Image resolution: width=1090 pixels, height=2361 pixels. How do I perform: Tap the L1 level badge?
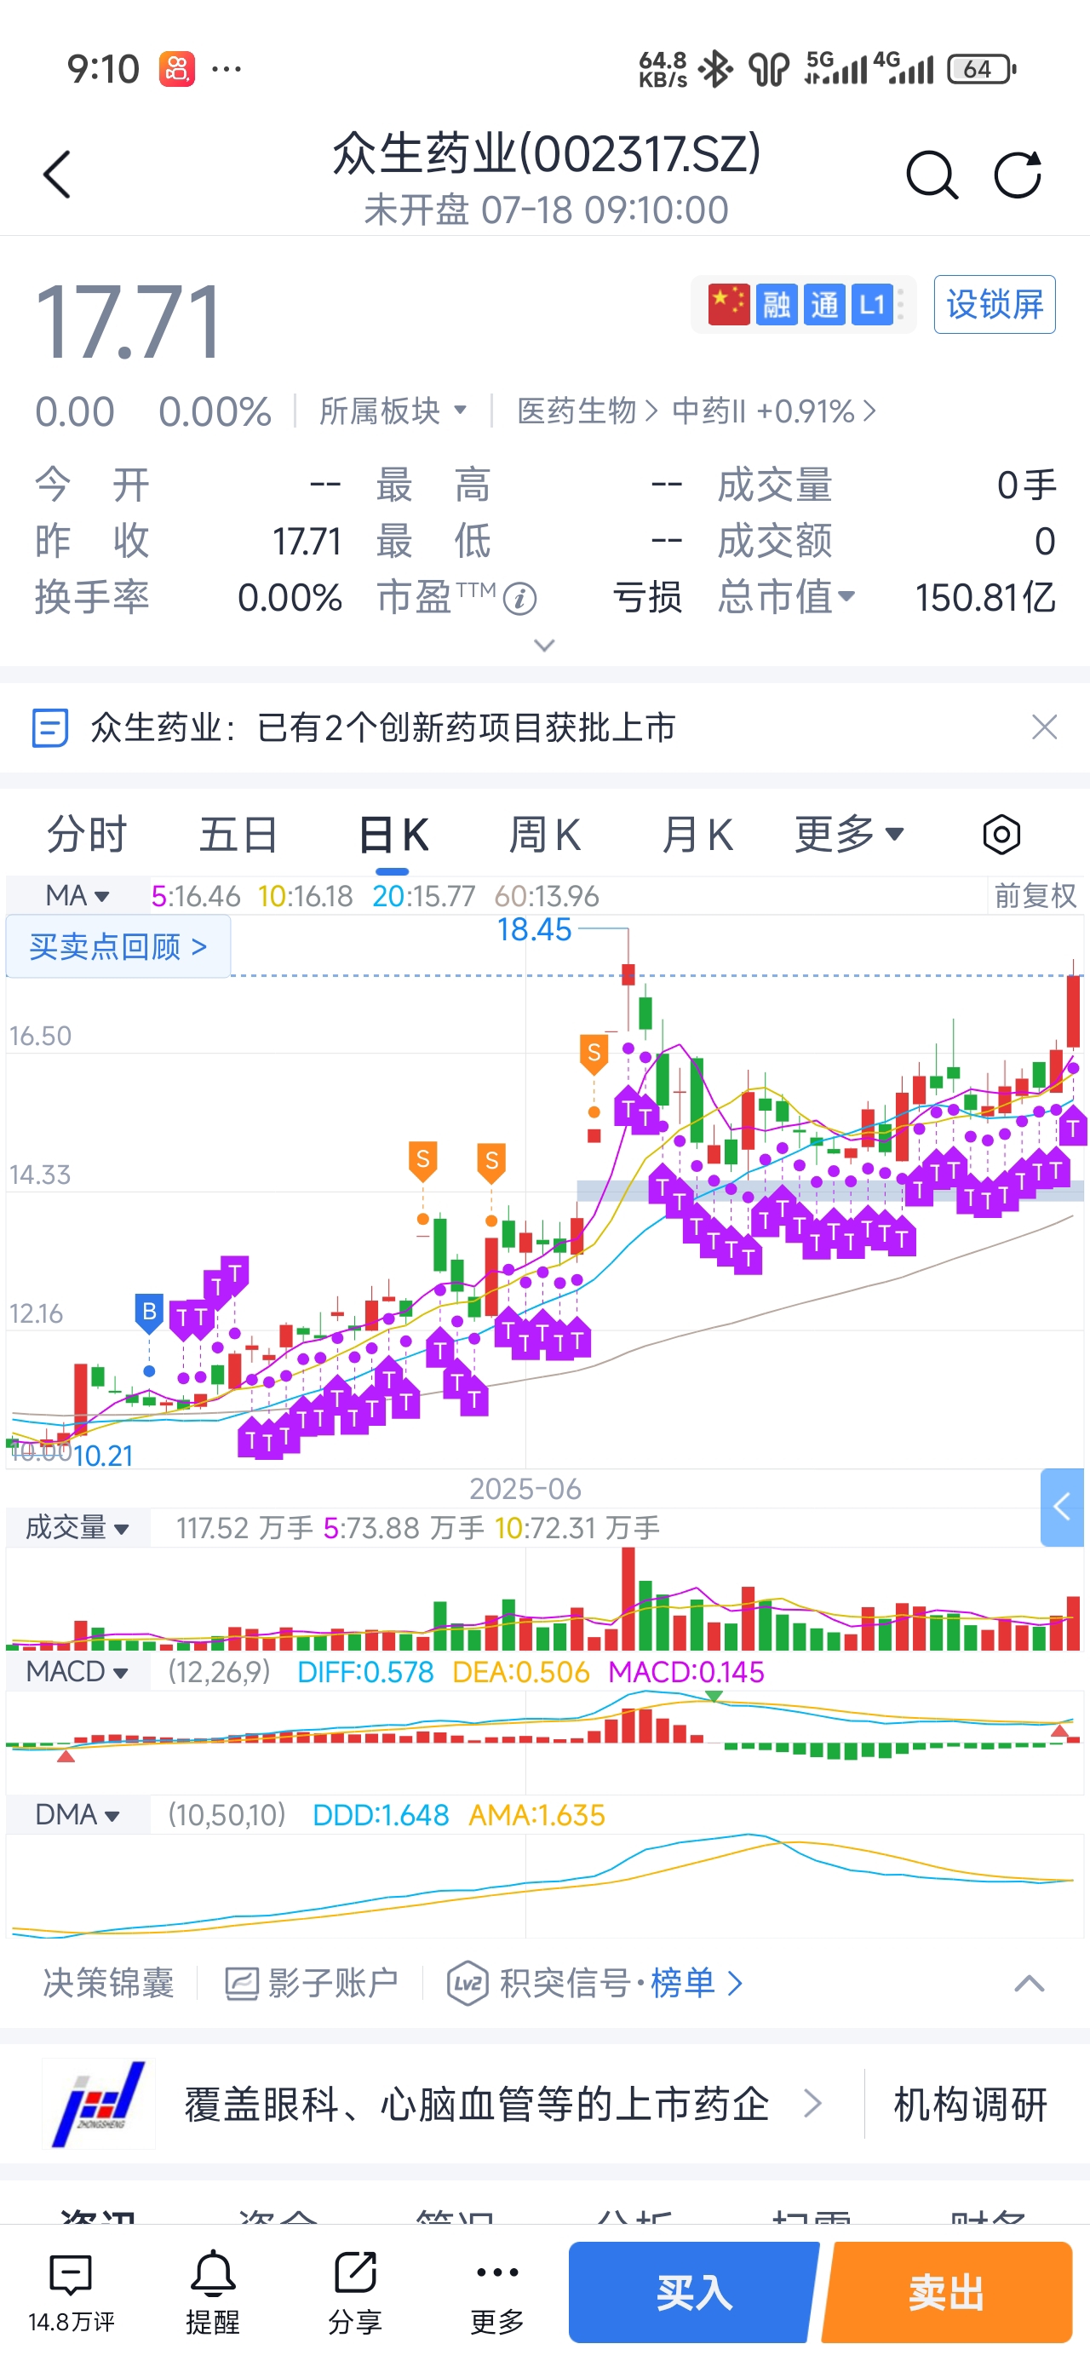872,304
